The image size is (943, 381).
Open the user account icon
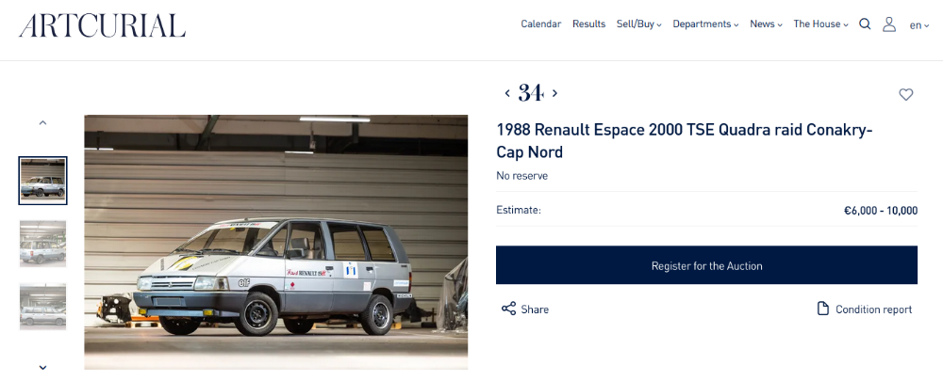pos(889,24)
